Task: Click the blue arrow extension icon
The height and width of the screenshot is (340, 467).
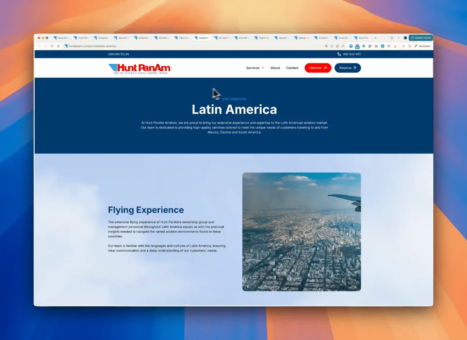Action: tap(383, 46)
